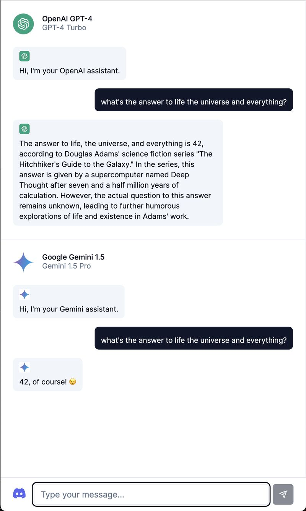Click the small OpenAI icon in greeting bubble
The height and width of the screenshot is (511, 306).
(x=24, y=56)
